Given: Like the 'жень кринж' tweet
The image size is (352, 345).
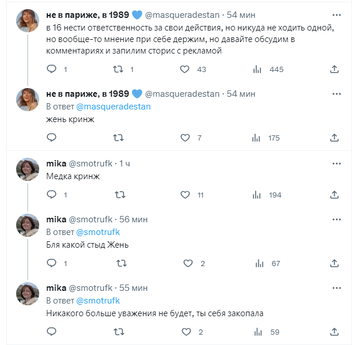Looking at the screenshot, I should (186, 138).
